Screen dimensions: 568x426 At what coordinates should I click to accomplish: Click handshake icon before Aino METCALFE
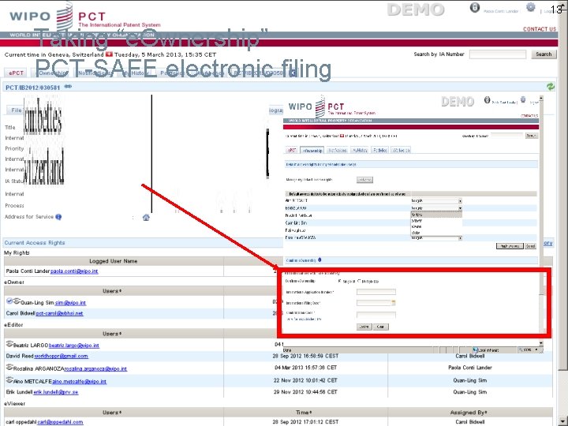click(x=9, y=380)
